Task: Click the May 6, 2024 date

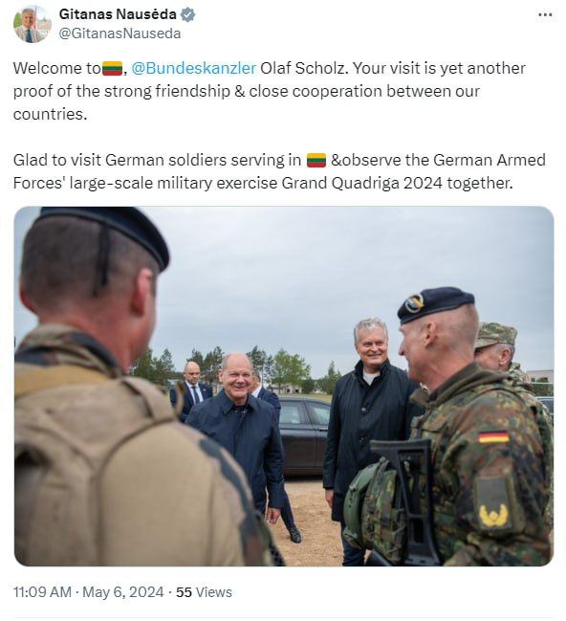Action: tap(122, 592)
